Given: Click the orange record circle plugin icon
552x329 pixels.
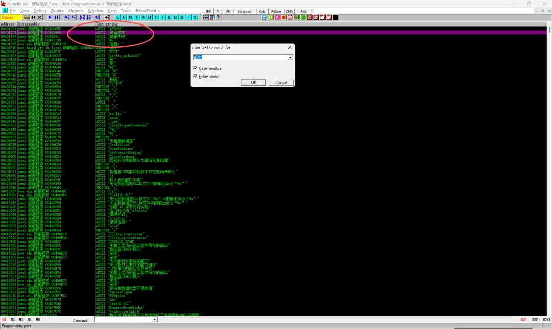Looking at the screenshot, I should tap(283, 17).
